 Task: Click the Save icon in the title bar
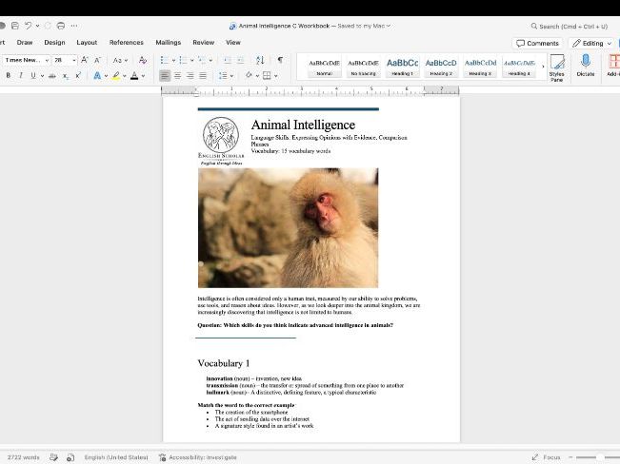(15, 26)
